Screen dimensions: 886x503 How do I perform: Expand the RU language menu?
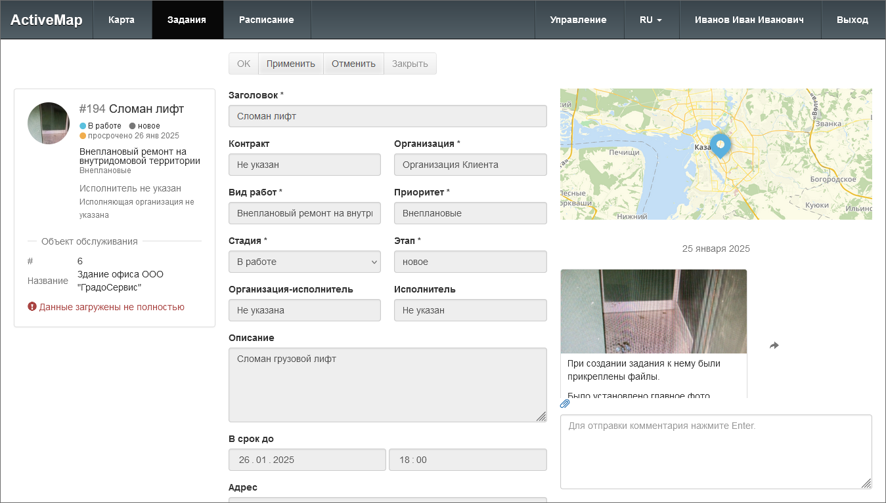point(650,20)
